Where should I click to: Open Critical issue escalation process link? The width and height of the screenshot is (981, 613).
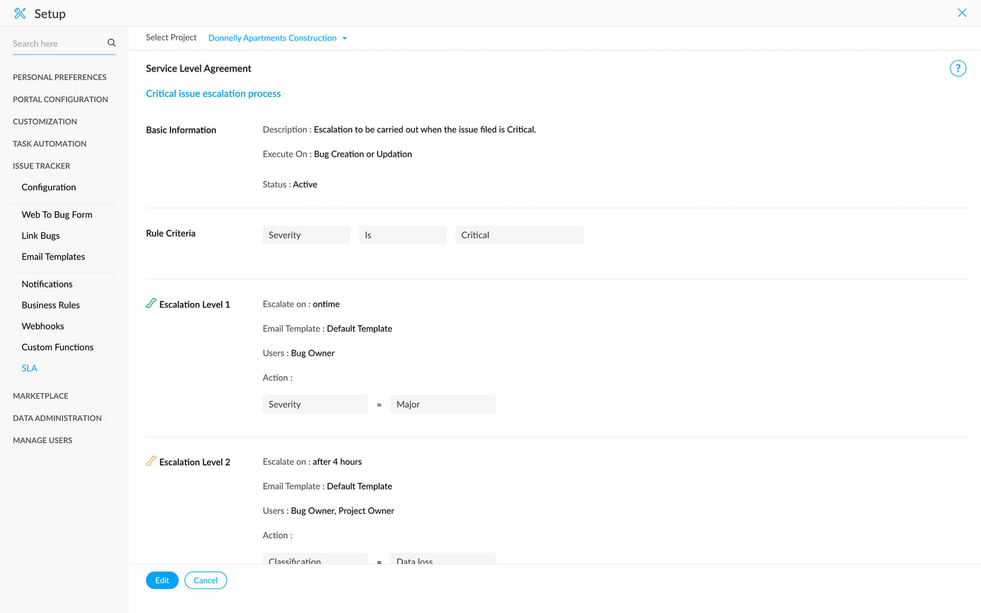(x=213, y=93)
